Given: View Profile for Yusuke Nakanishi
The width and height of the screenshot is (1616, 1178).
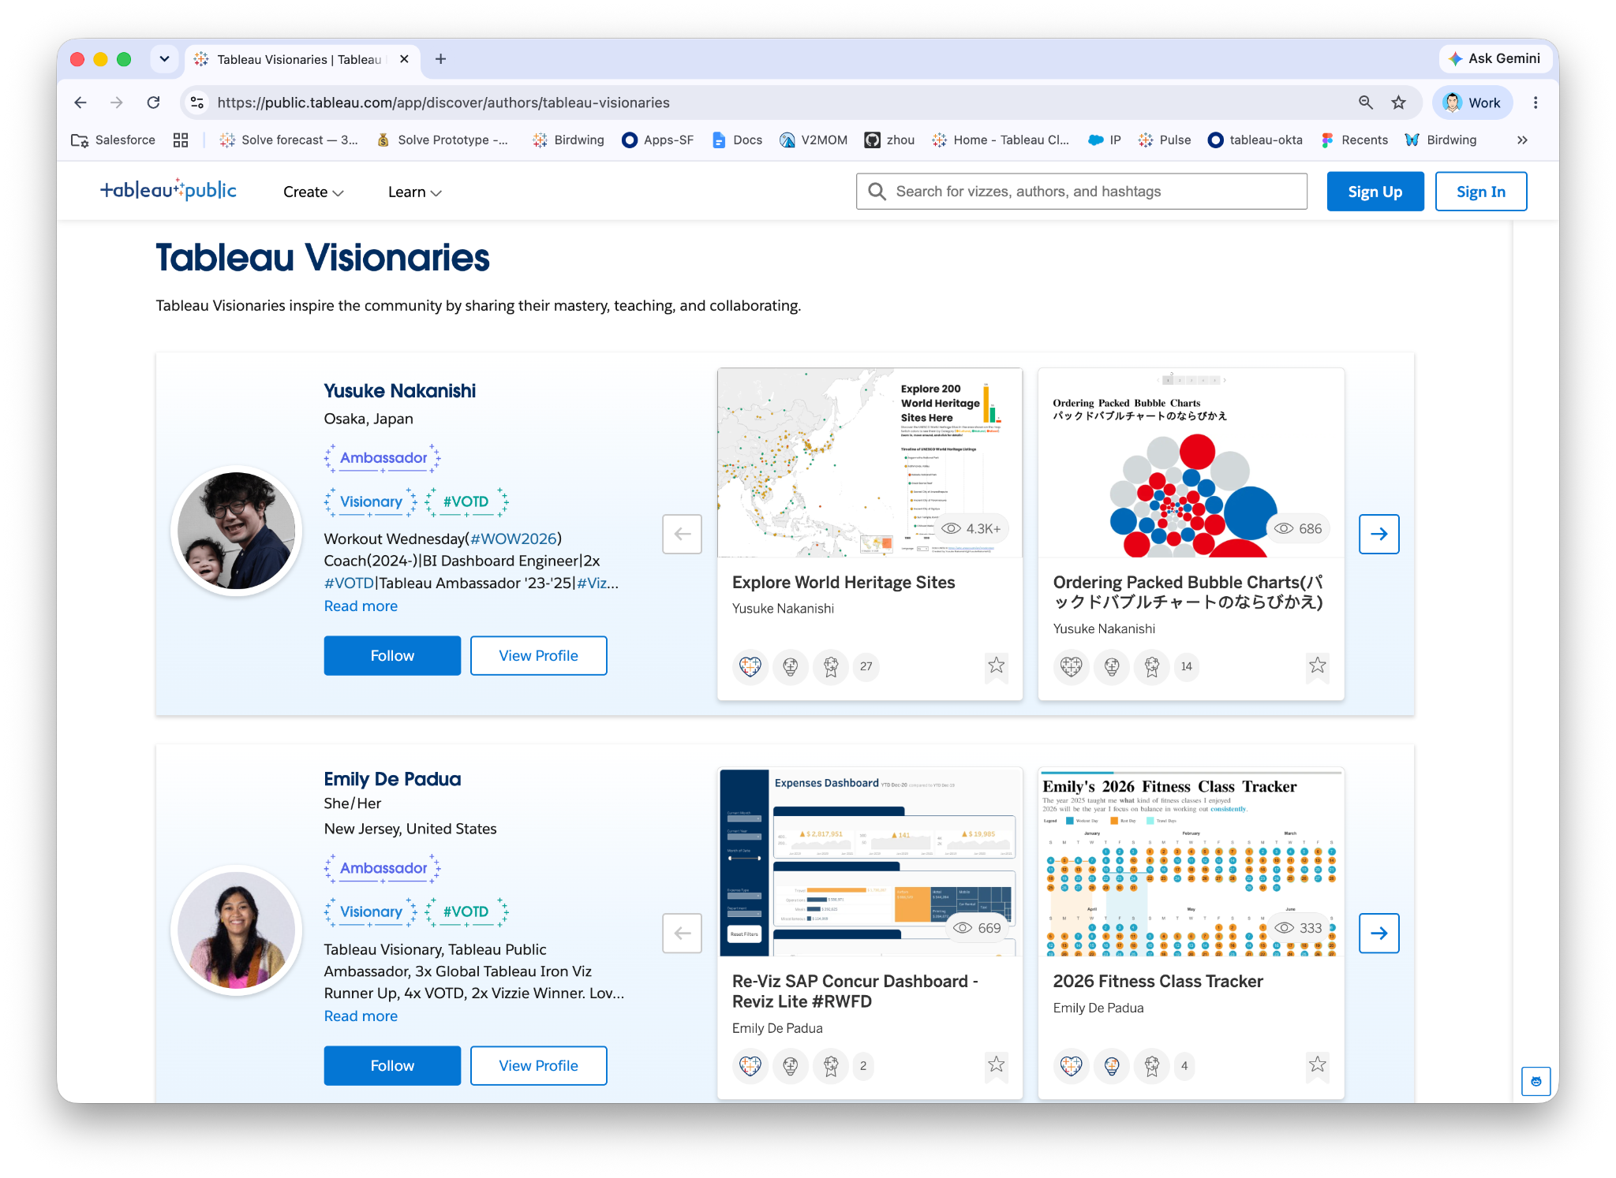Looking at the screenshot, I should (539, 655).
